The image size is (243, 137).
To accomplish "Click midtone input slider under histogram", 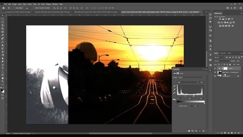I will point(186,96).
